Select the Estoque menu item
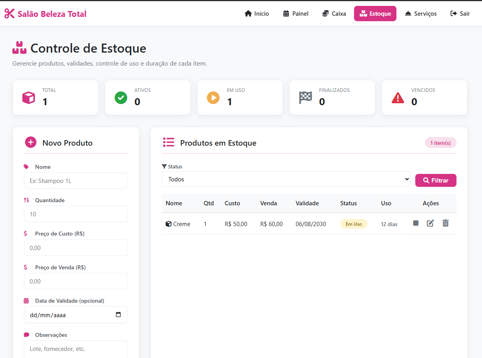This screenshot has height=358, width=482. click(375, 14)
